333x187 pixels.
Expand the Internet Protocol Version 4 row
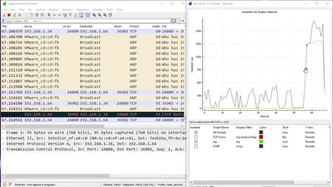tap(3, 144)
